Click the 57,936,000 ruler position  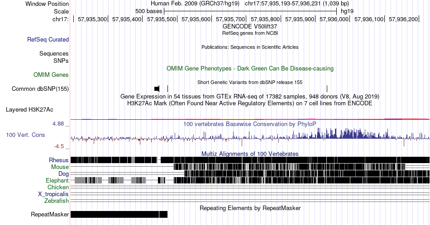(x=334, y=19)
